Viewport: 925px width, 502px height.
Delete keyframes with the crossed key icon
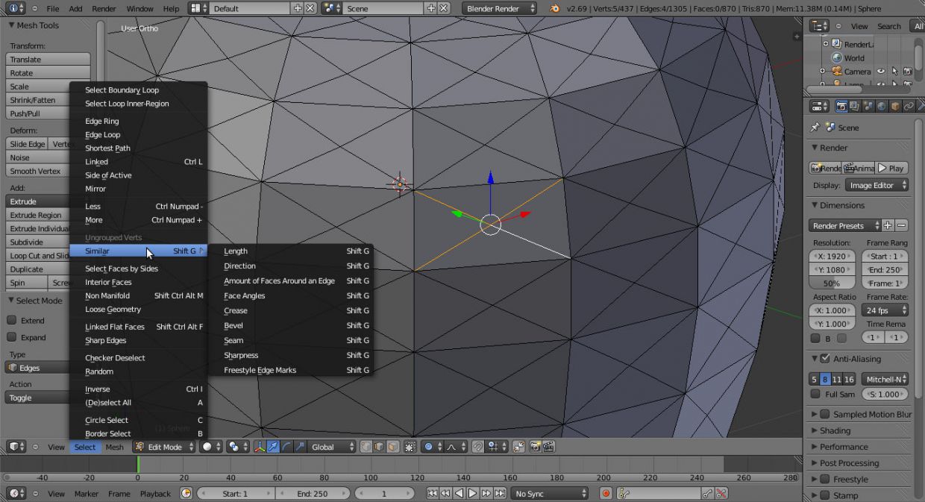pos(721,493)
